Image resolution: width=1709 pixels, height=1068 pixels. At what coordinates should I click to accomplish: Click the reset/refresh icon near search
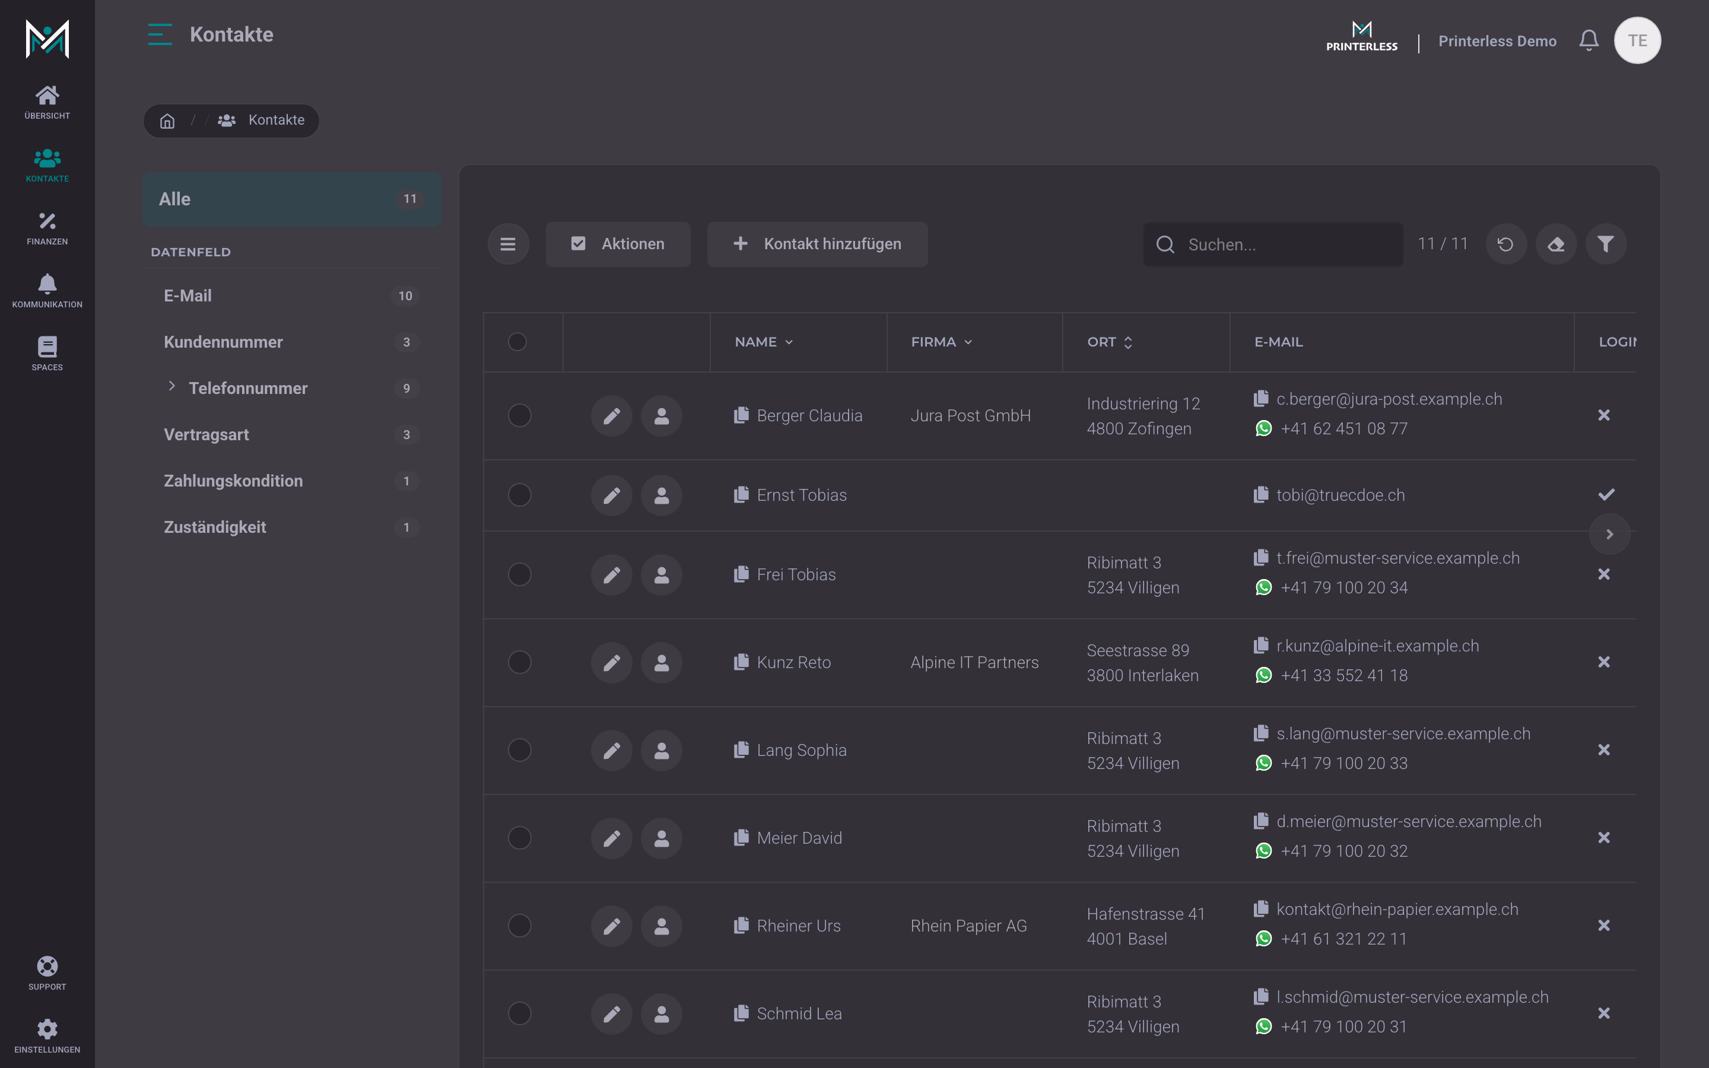coord(1505,244)
